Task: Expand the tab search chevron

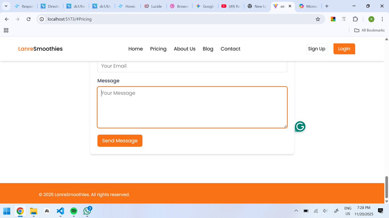Action: point(6,6)
